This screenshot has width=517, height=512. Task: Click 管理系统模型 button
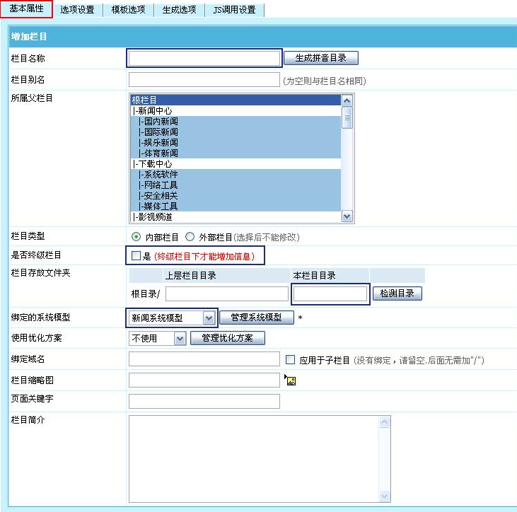(x=257, y=317)
